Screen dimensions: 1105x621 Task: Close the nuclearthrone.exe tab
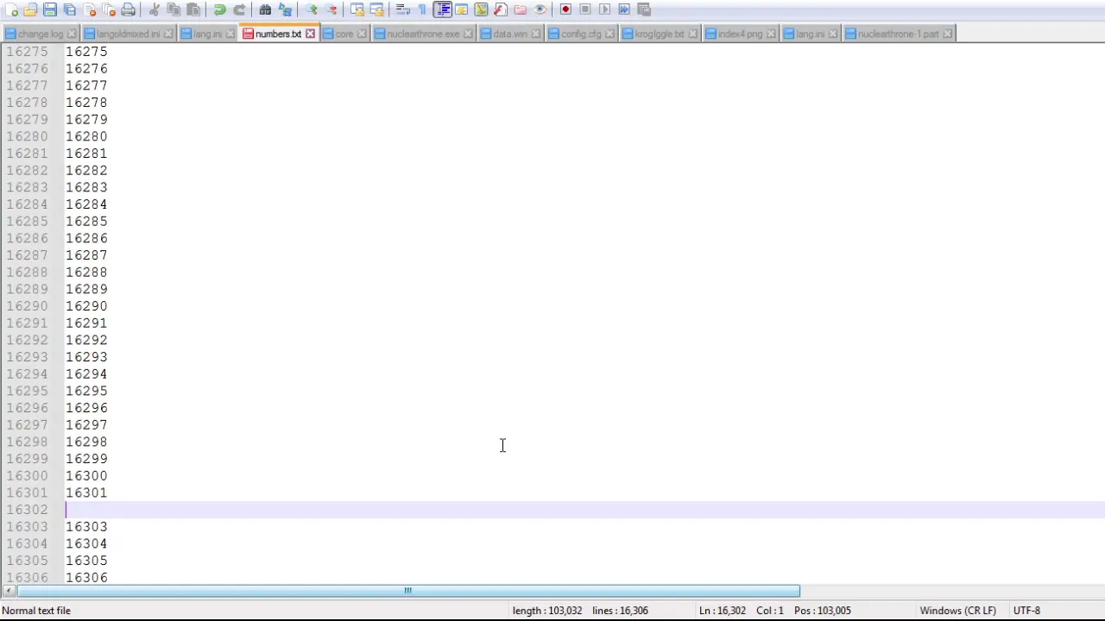[468, 34]
